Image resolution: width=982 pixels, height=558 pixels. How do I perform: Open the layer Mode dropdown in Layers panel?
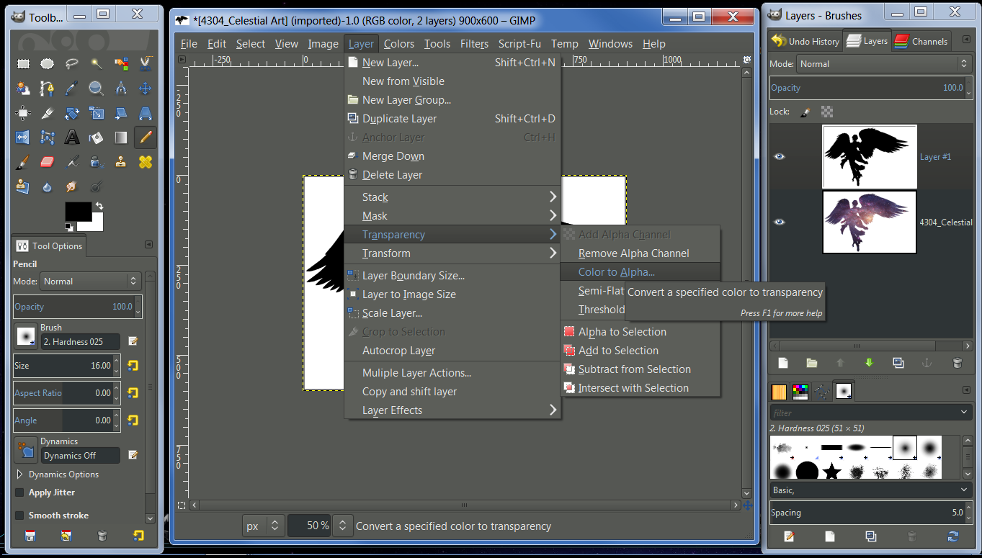click(884, 64)
